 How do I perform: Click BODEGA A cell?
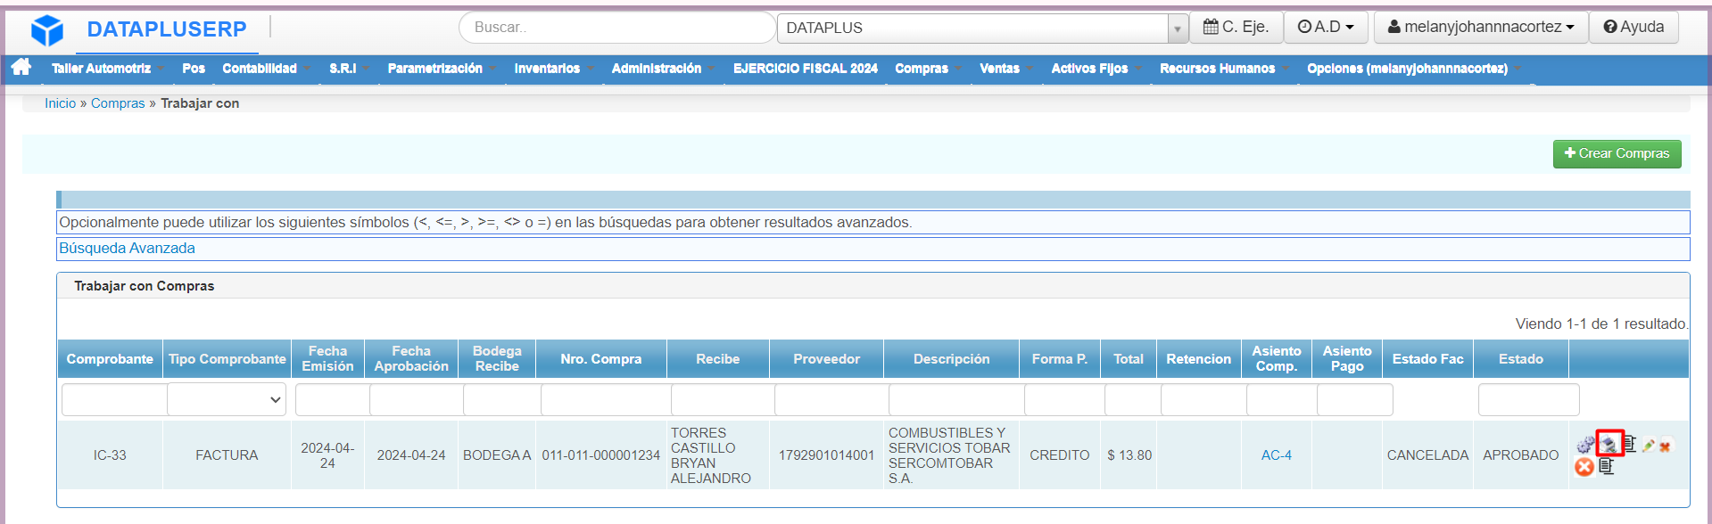pyautogui.click(x=496, y=455)
